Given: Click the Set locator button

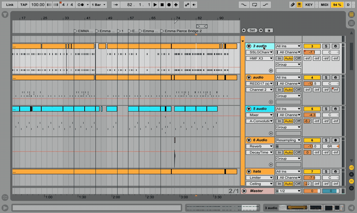Looking at the screenshot, I should click(252, 30).
